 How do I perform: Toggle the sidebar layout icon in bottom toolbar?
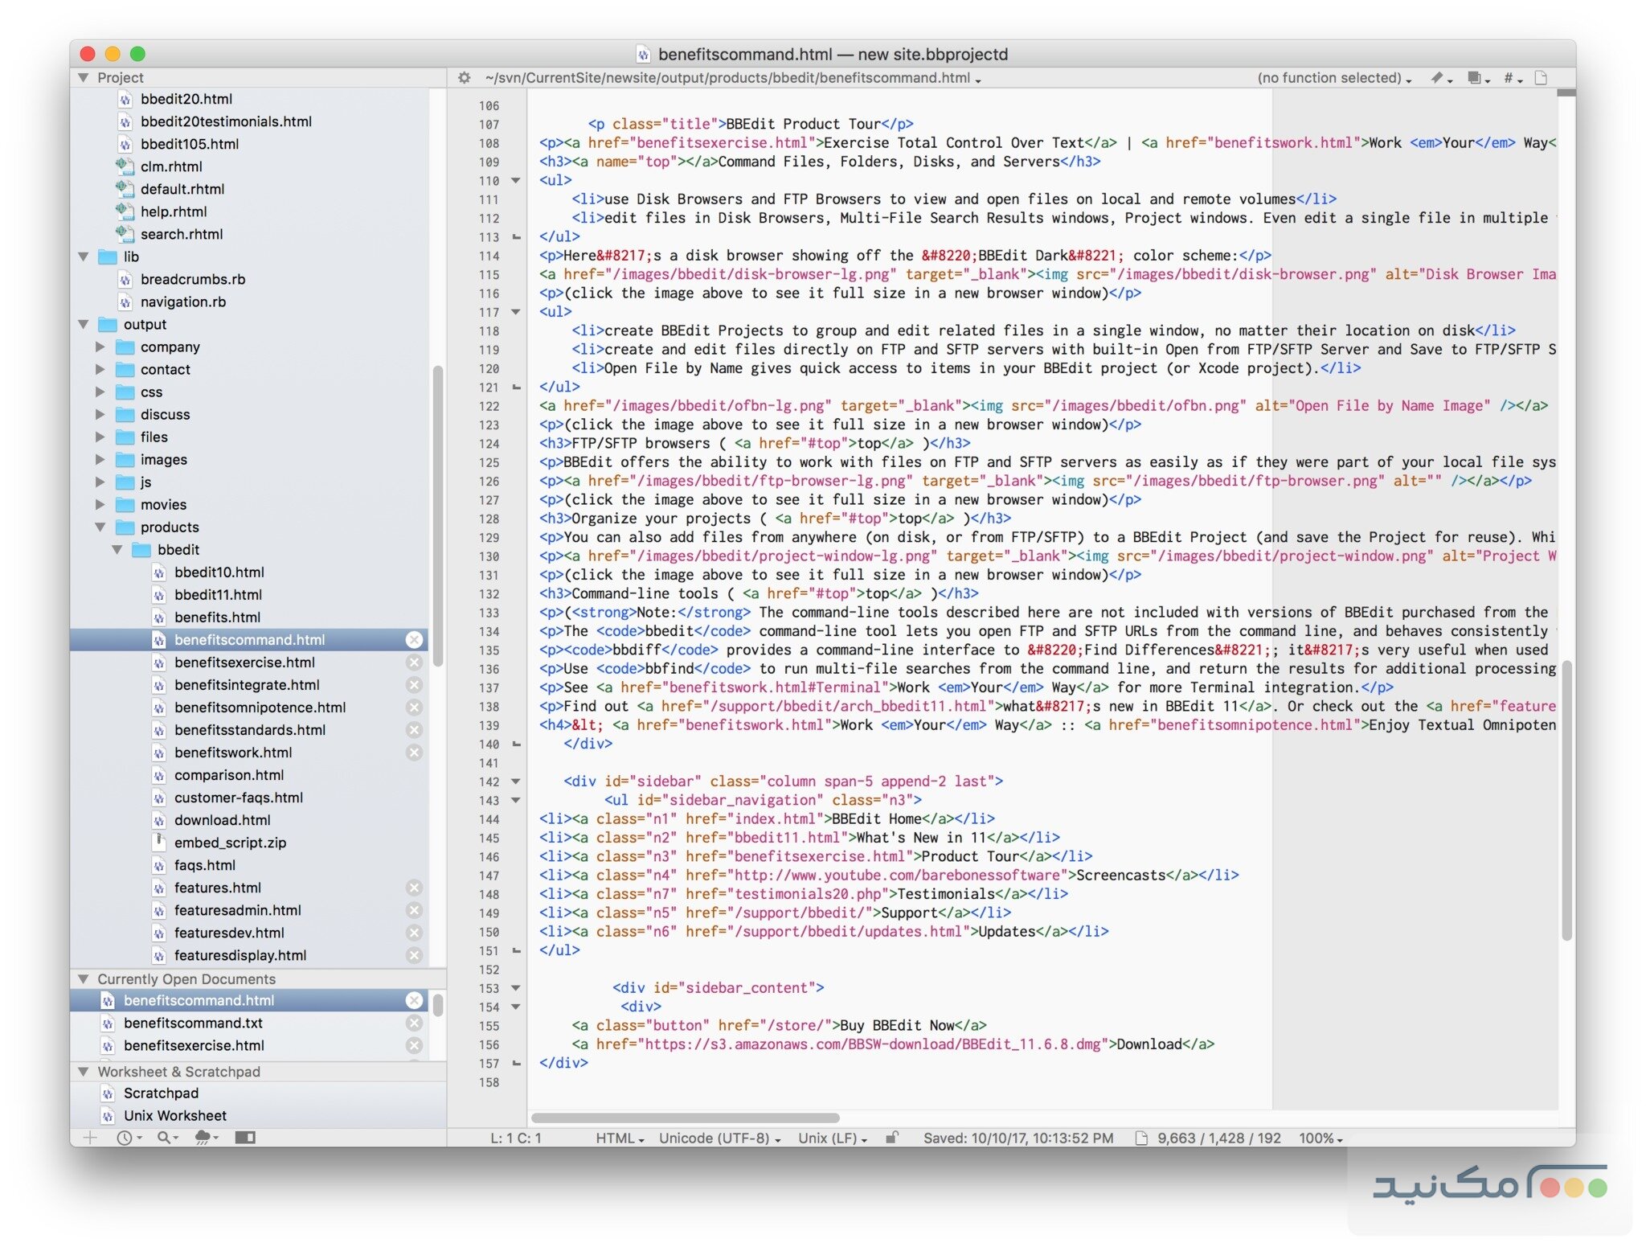coord(244,1138)
